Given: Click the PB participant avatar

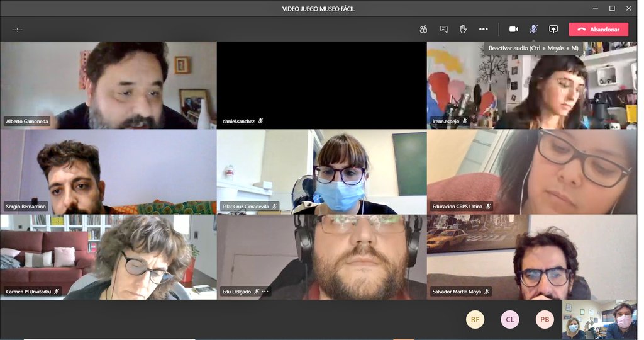Looking at the screenshot, I should coord(545,319).
